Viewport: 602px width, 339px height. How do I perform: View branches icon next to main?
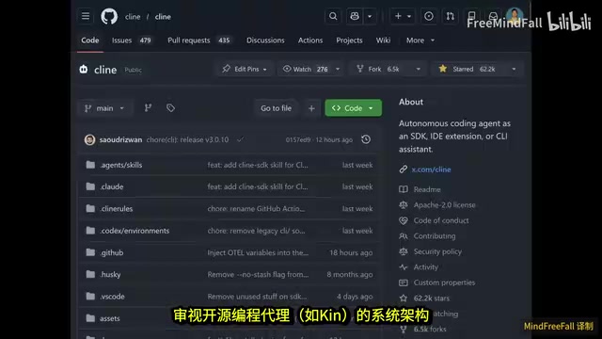pos(148,108)
